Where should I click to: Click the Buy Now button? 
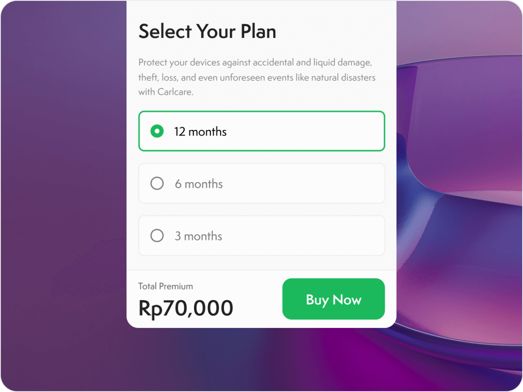point(333,299)
